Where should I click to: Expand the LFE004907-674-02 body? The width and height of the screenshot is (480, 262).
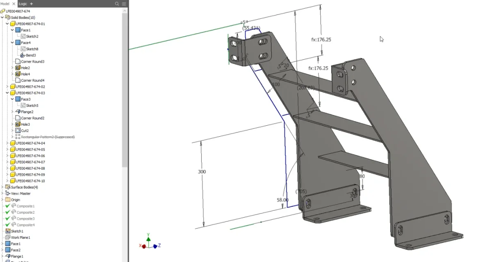[x=7, y=86]
